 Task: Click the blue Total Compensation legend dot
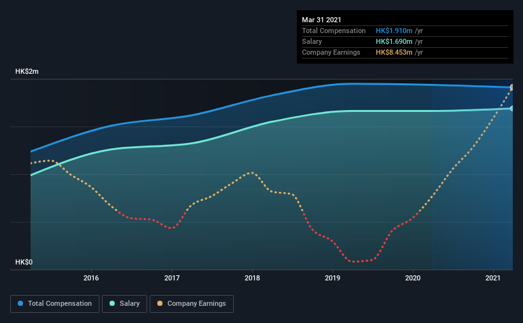pyautogui.click(x=20, y=303)
